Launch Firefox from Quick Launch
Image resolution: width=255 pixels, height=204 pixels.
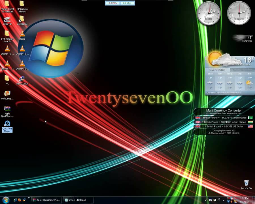click(20, 200)
